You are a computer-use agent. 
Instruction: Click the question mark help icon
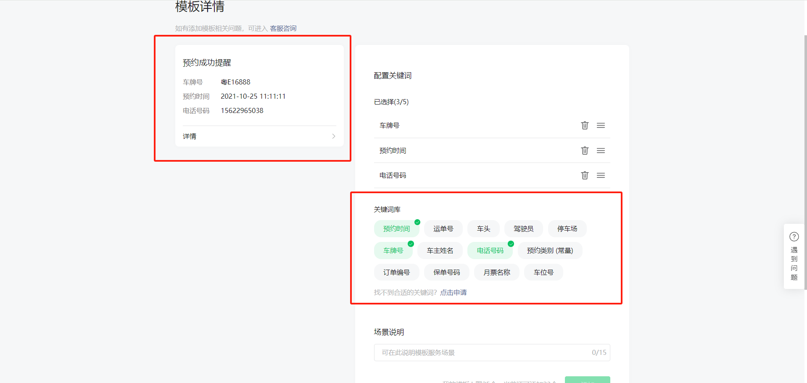coord(794,237)
